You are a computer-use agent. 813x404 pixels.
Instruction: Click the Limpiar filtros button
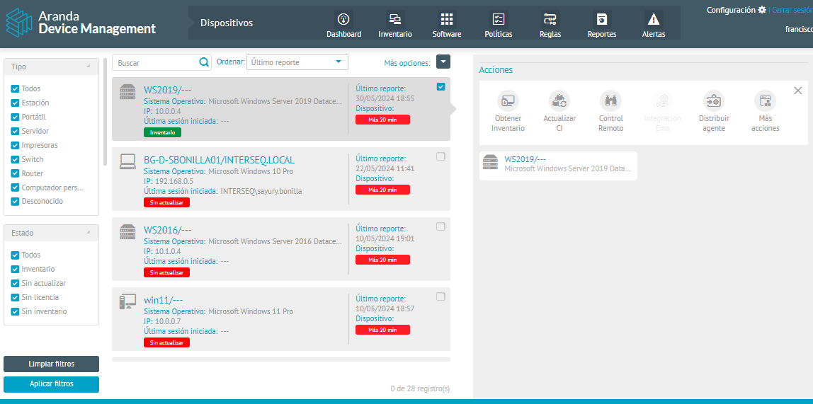pyautogui.click(x=51, y=364)
